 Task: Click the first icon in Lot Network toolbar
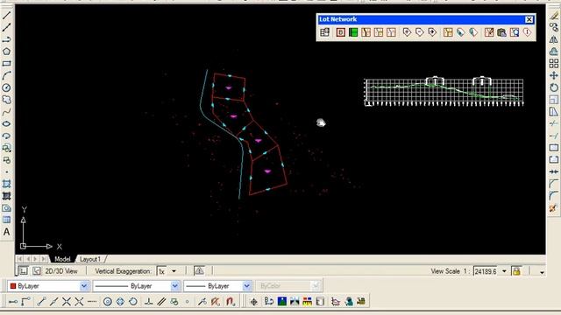click(325, 32)
